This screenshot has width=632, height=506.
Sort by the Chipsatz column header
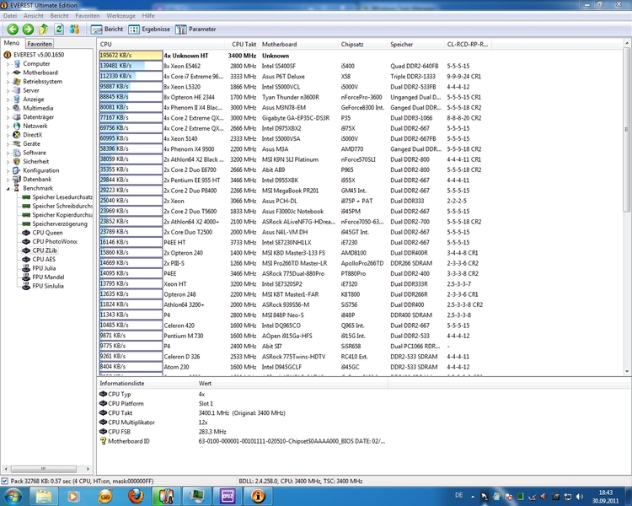tap(362, 44)
